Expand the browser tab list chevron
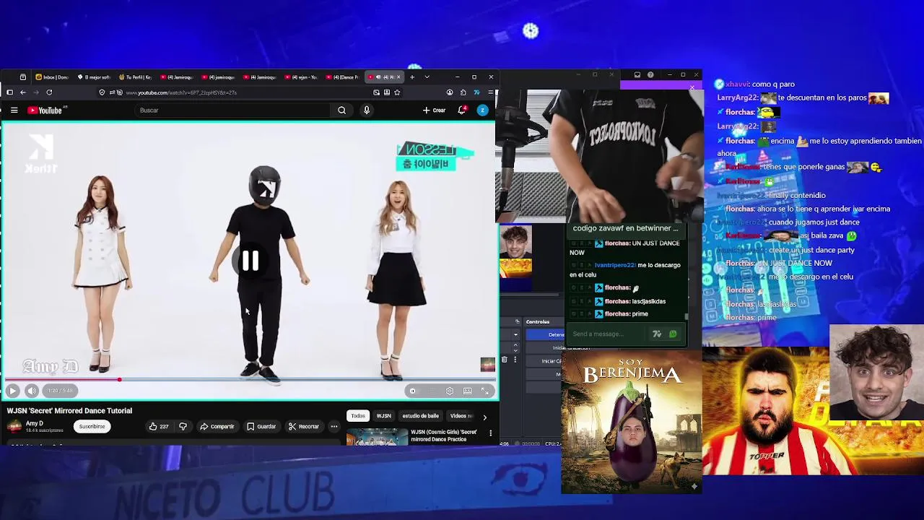 coord(427,77)
